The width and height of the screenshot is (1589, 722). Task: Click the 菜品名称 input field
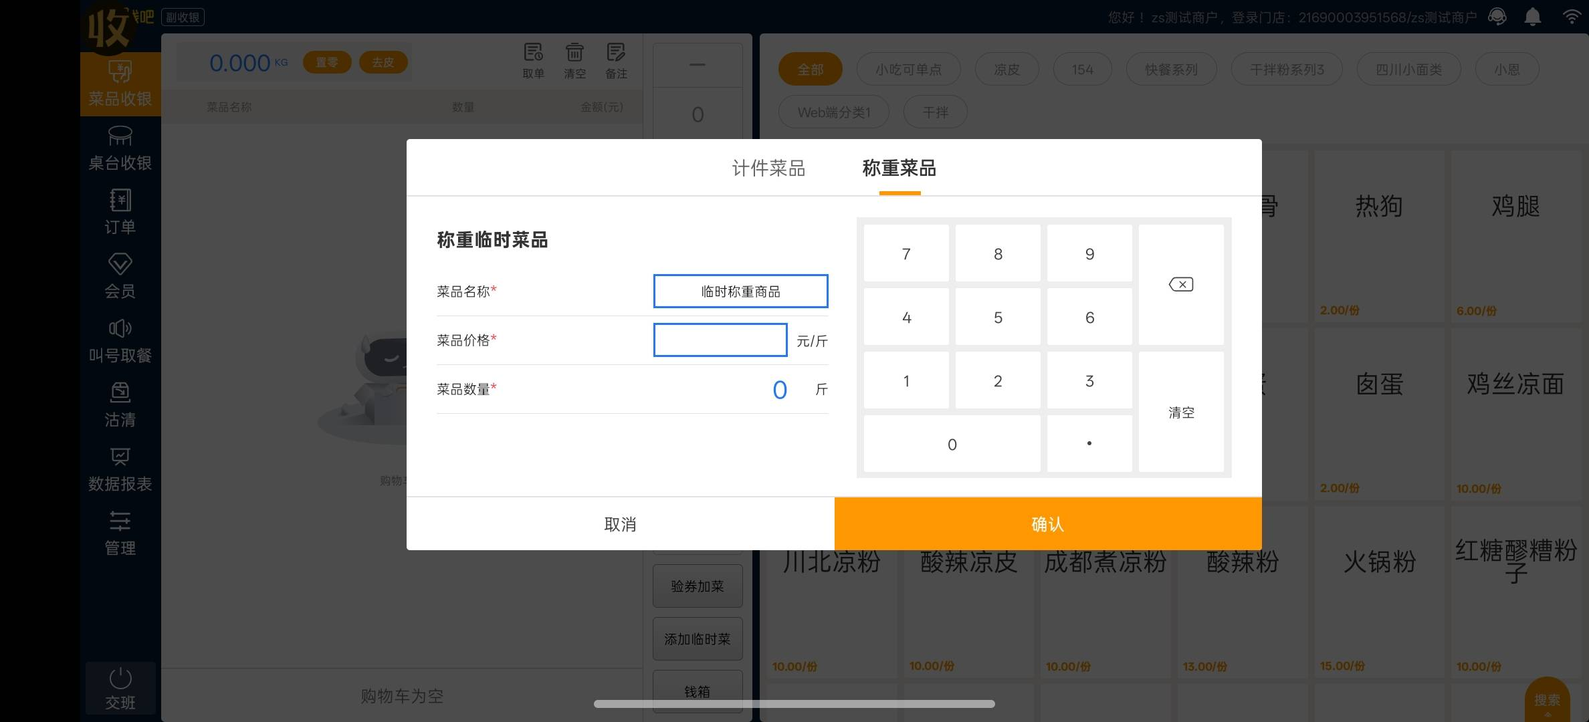coord(740,291)
